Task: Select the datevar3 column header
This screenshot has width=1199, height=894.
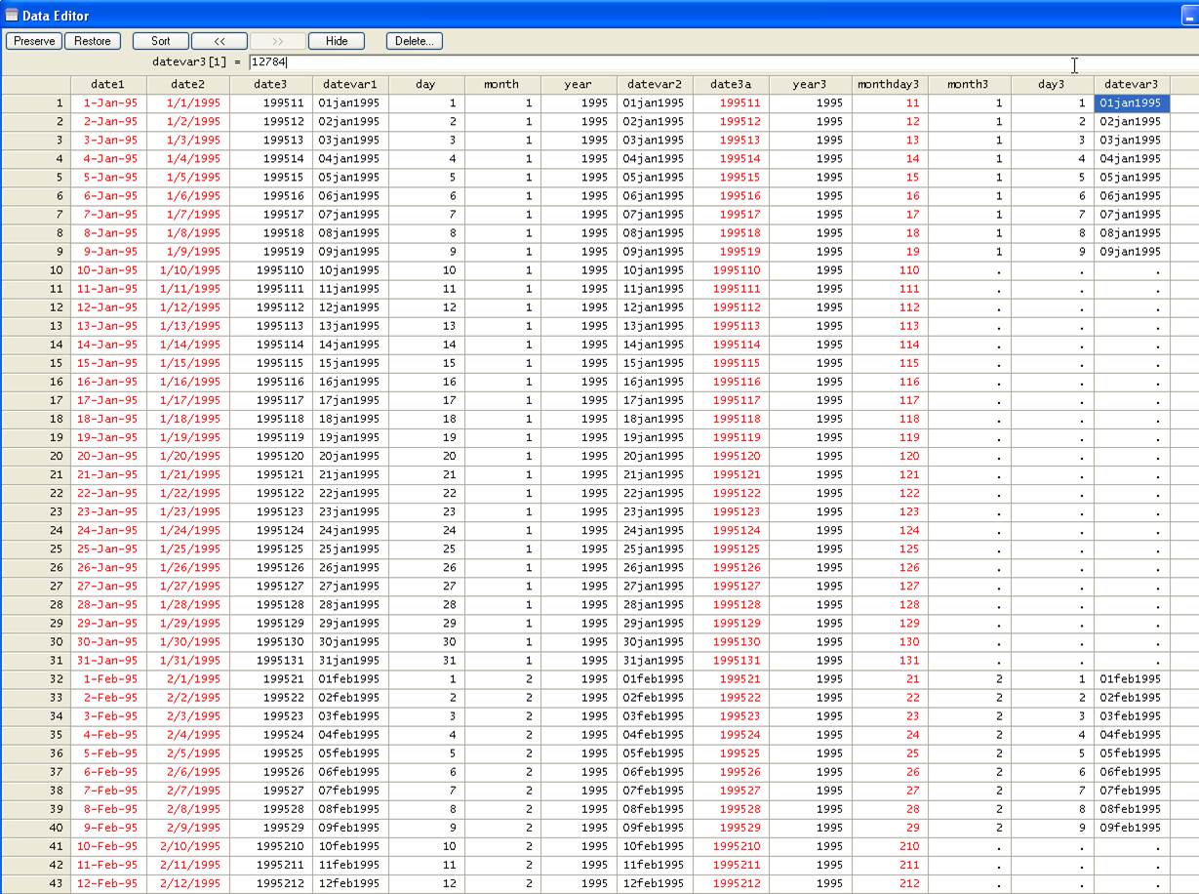Action: [1131, 85]
